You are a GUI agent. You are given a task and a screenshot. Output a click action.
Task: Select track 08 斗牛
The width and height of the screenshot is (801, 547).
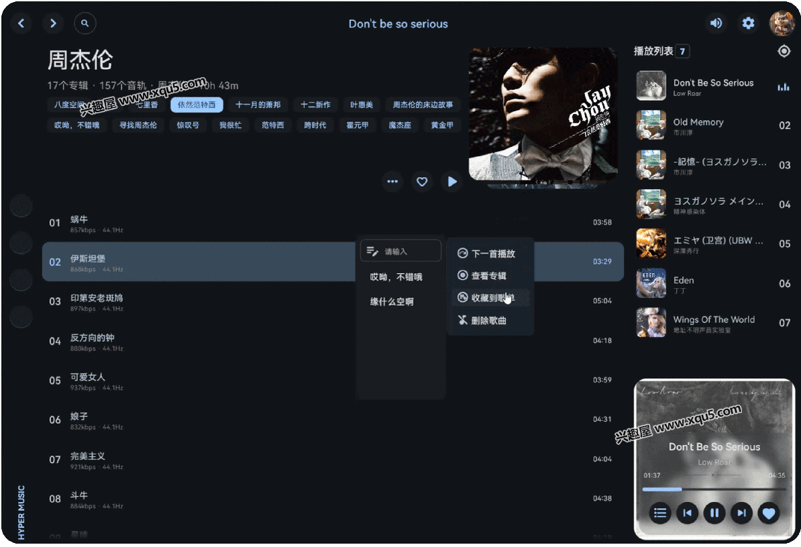(333, 499)
